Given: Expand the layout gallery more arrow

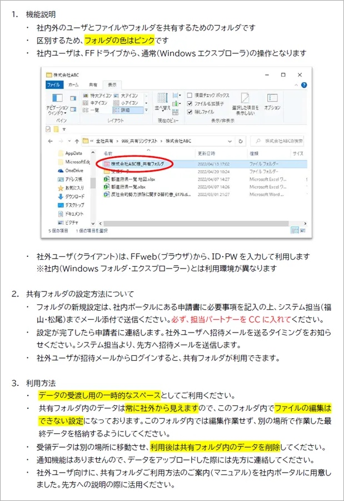Looking at the screenshot, I should (146, 110).
